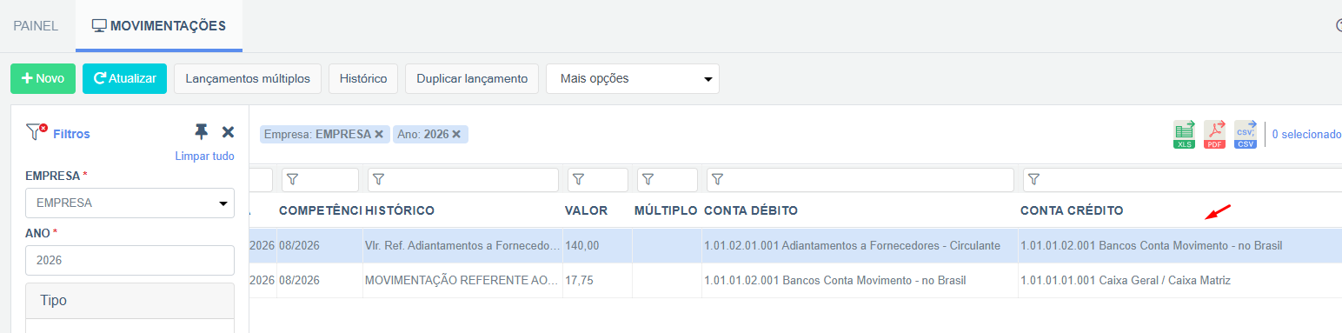Open Lançamentos múltiplos
The width and height of the screenshot is (1342, 333).
pos(248,78)
